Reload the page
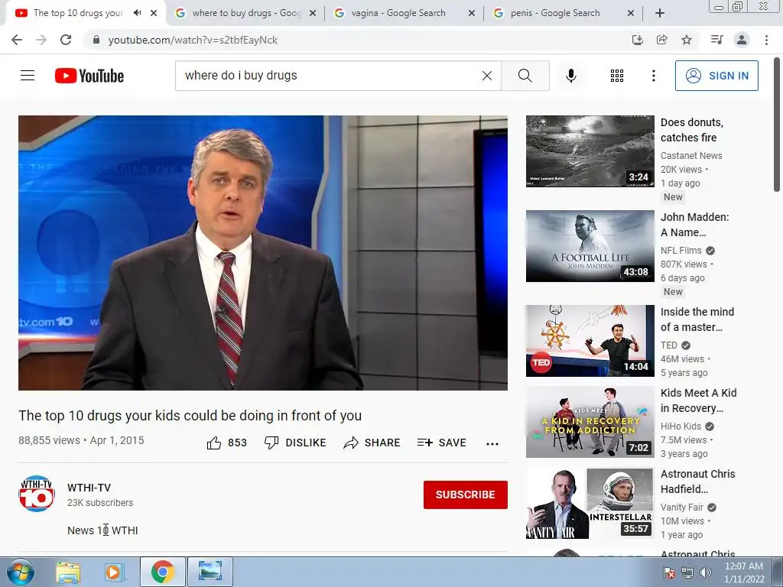783x587 pixels. point(66,40)
